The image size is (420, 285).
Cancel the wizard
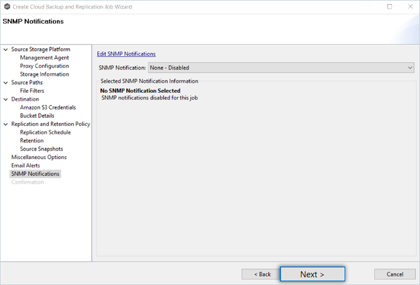(x=395, y=275)
